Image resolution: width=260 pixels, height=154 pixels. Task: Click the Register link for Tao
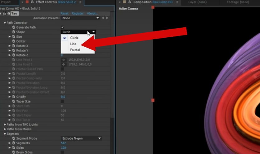pyautogui.click(x=78, y=14)
